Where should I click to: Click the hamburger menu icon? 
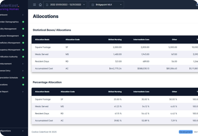pyautogui.click(x=34, y=5)
